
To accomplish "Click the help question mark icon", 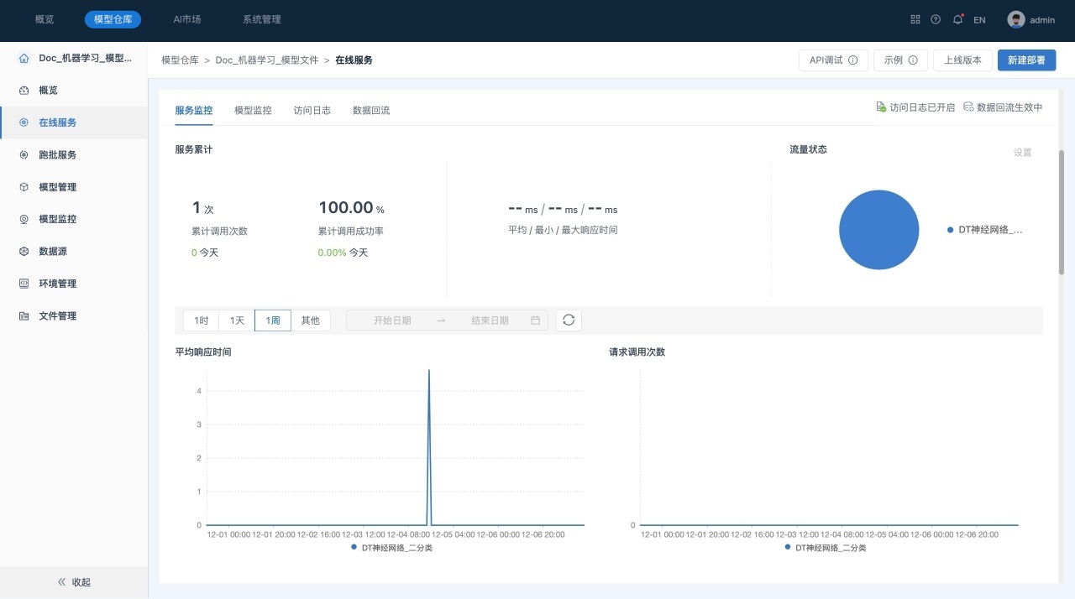I will pyautogui.click(x=936, y=19).
